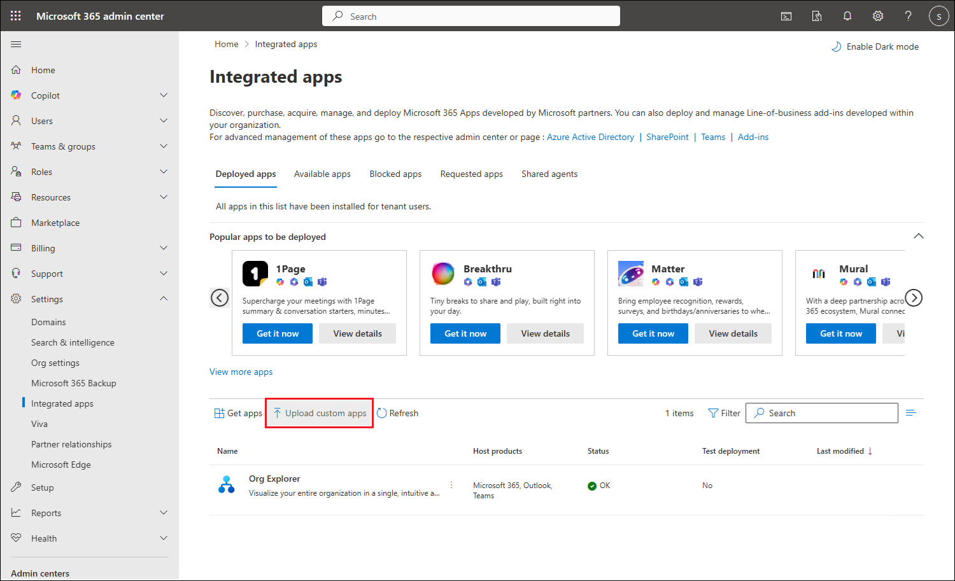Enable Dark mode toggle
The image size is (955, 581).
(875, 46)
